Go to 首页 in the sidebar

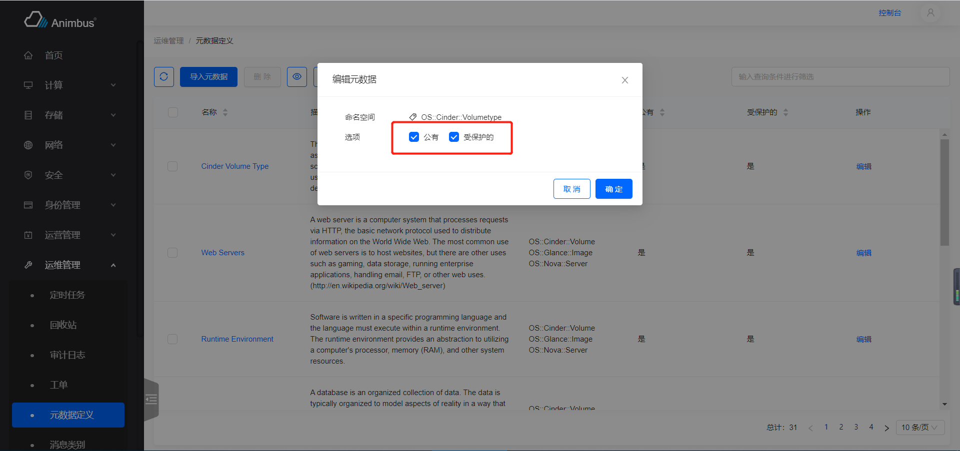54,55
